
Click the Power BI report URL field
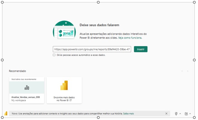[92, 49]
